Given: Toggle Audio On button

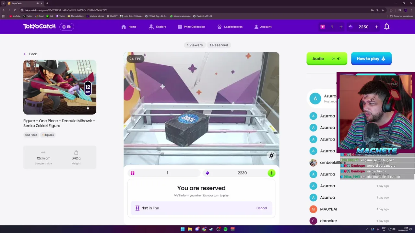Looking at the screenshot, I should [327, 59].
